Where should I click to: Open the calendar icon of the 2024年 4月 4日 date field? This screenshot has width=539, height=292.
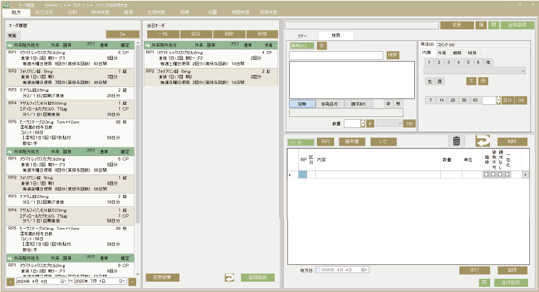[x=63, y=281]
